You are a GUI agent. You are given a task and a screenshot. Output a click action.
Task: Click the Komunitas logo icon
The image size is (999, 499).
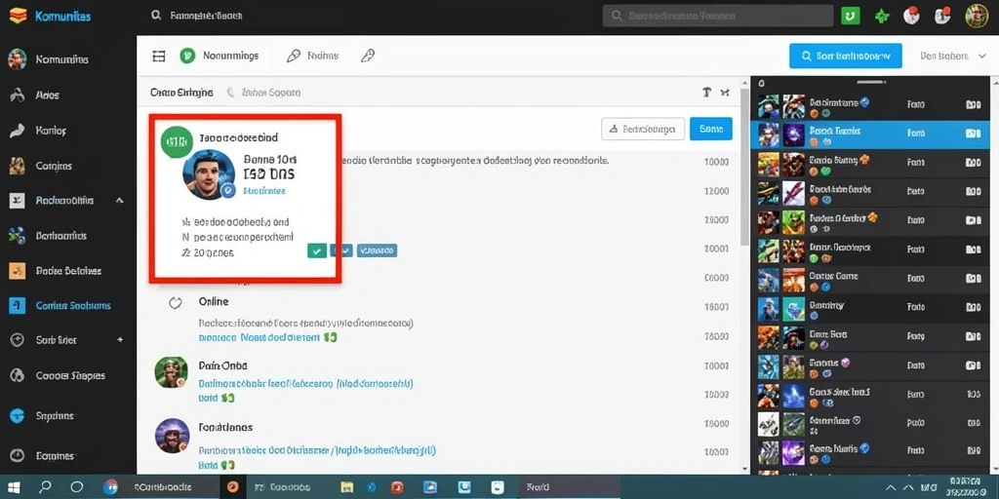point(18,16)
